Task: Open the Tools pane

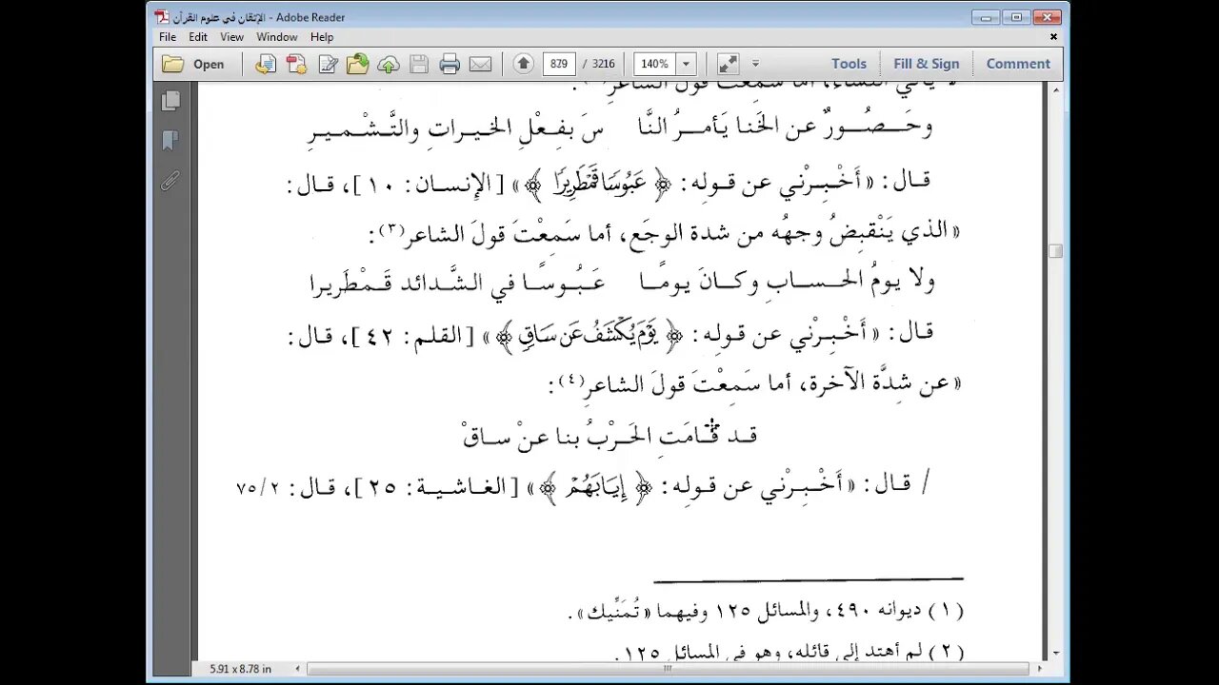Action: [849, 64]
